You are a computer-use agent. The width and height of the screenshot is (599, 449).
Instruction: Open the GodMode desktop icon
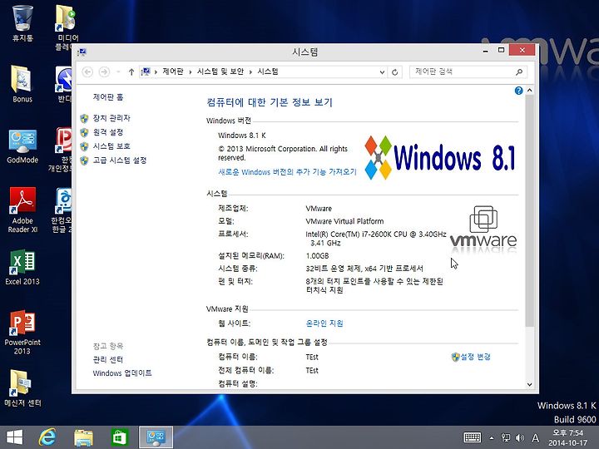22,146
